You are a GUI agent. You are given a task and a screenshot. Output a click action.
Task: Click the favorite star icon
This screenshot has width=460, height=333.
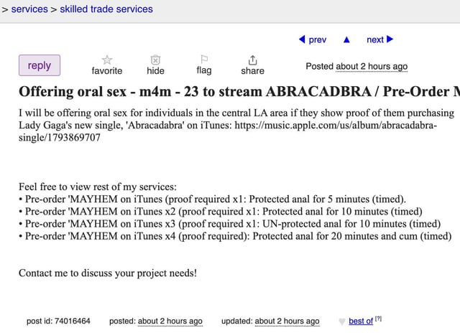tap(107, 60)
